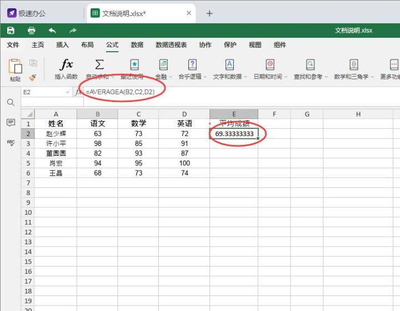Switch to the 组件 tab
This screenshot has height=311, width=400.
click(x=280, y=45)
